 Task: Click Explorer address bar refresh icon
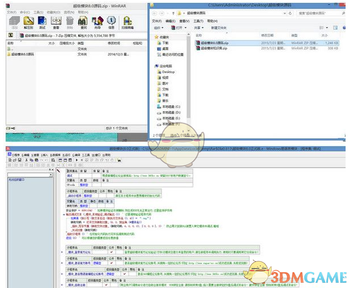coord(290,13)
